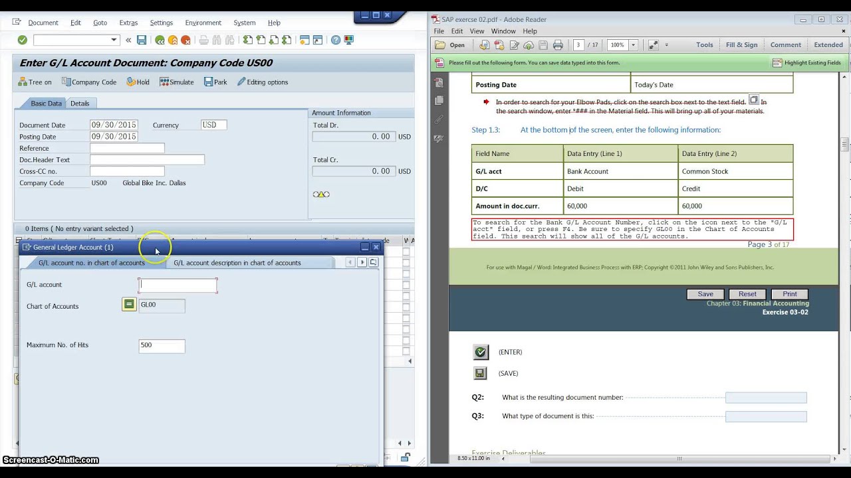Click the Document Date field
This screenshot has height=478, width=851.
point(114,125)
